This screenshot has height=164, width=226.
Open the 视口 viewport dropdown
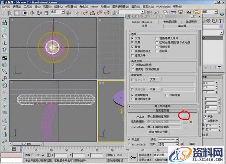tap(168, 144)
